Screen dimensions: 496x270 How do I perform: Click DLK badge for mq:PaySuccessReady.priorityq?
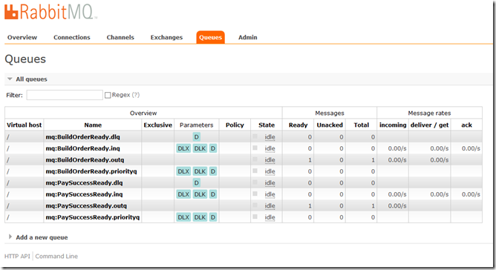pos(200,217)
